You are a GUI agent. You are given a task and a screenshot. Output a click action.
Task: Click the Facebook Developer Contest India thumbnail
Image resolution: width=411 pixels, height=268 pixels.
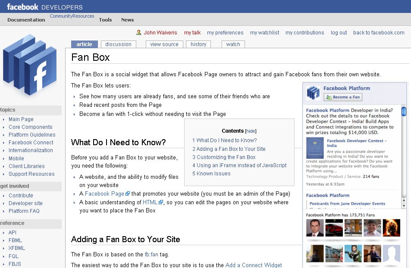pyautogui.click(x=315, y=148)
